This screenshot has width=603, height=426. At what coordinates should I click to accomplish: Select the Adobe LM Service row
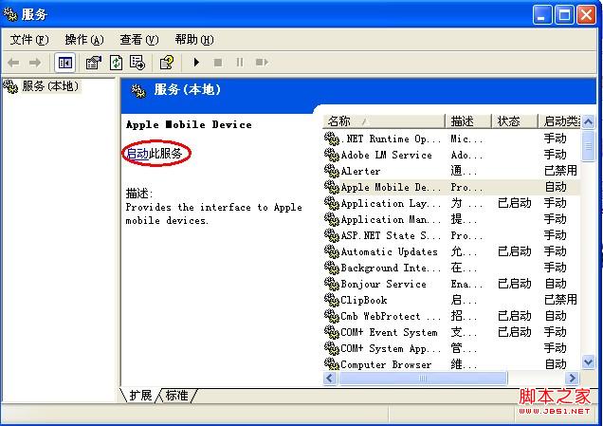click(451, 155)
